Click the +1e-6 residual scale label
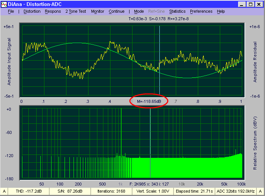Screen dimensions: 265x196 coord(255,27)
